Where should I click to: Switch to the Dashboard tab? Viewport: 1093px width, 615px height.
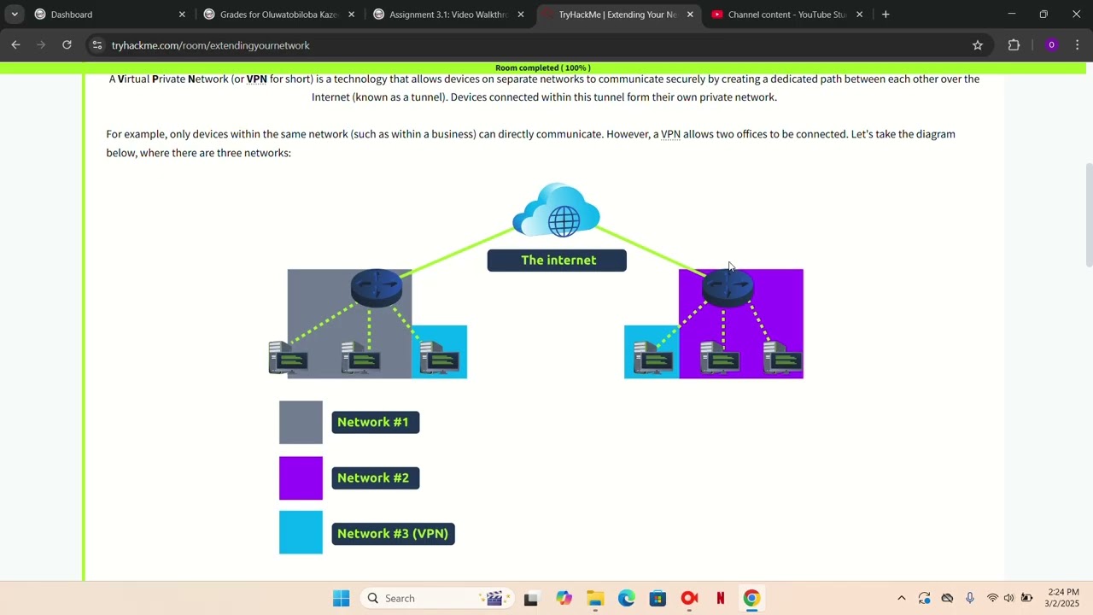click(x=109, y=15)
